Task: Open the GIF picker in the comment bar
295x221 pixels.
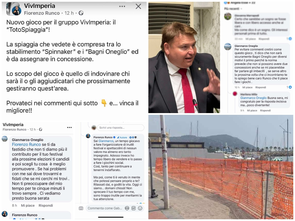Action: [x=134, y=208]
